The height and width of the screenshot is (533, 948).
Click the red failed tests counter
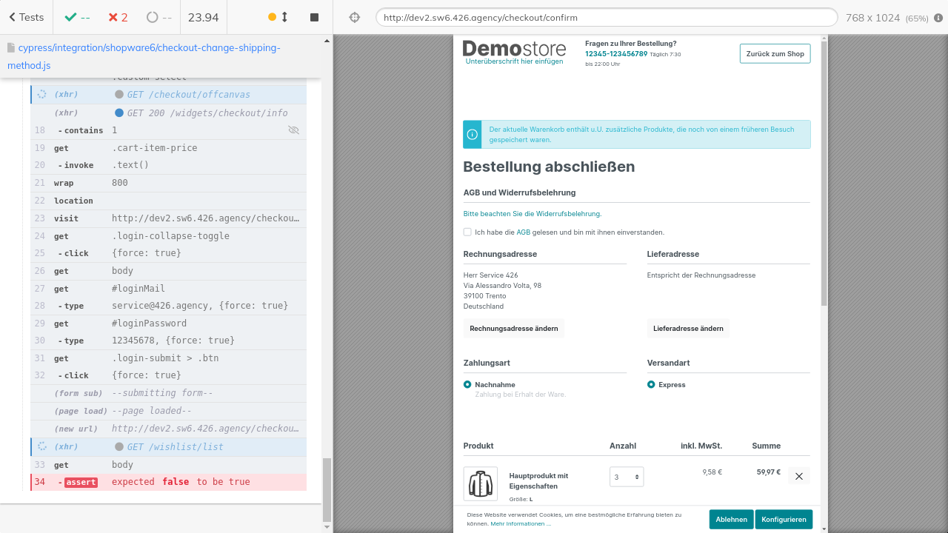[117, 17]
